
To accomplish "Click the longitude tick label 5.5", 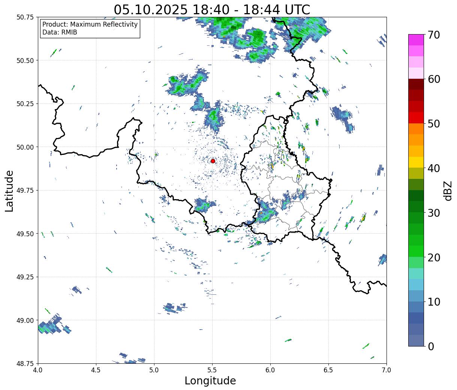I will [x=212, y=370].
